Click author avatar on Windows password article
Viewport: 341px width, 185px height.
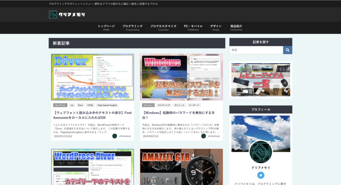(203, 136)
